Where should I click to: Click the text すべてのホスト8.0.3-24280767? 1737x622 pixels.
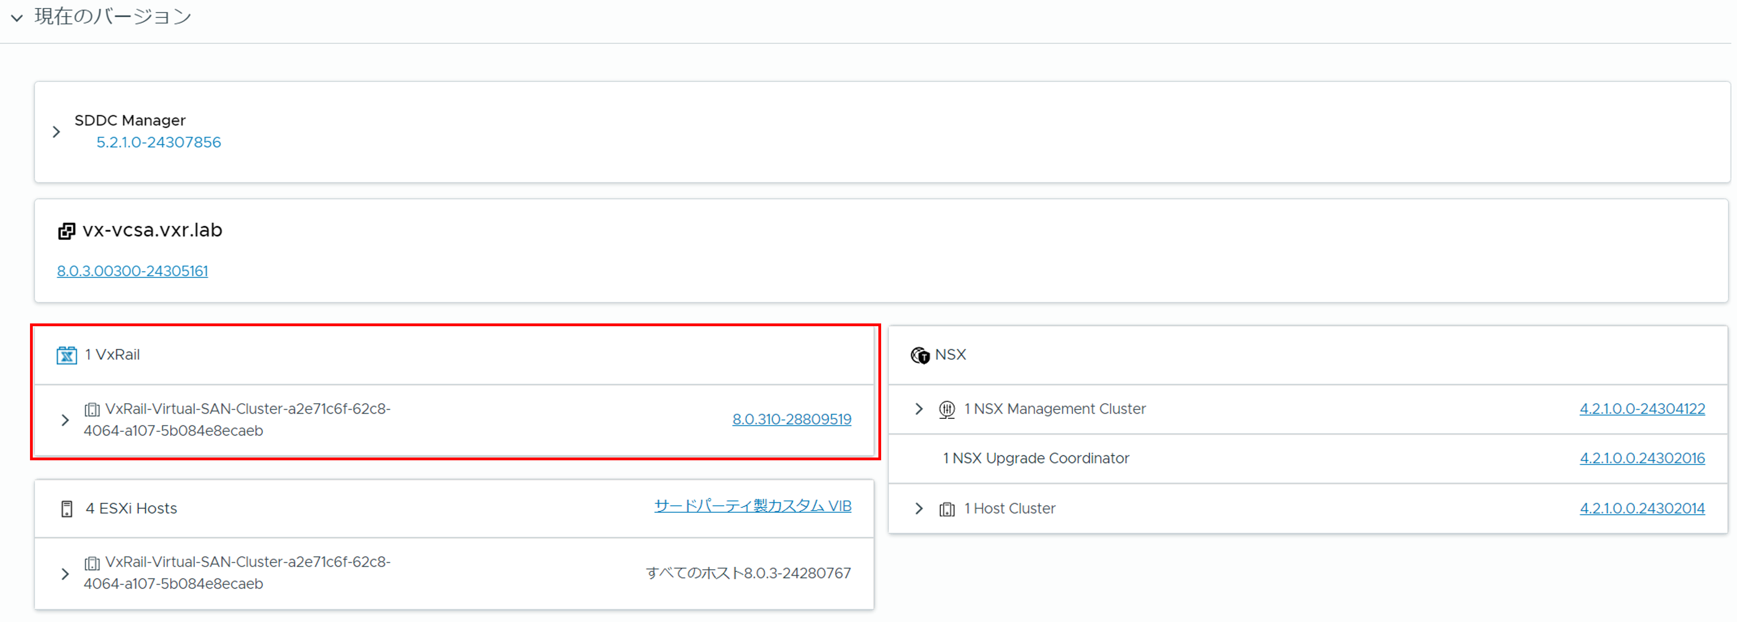(x=748, y=573)
